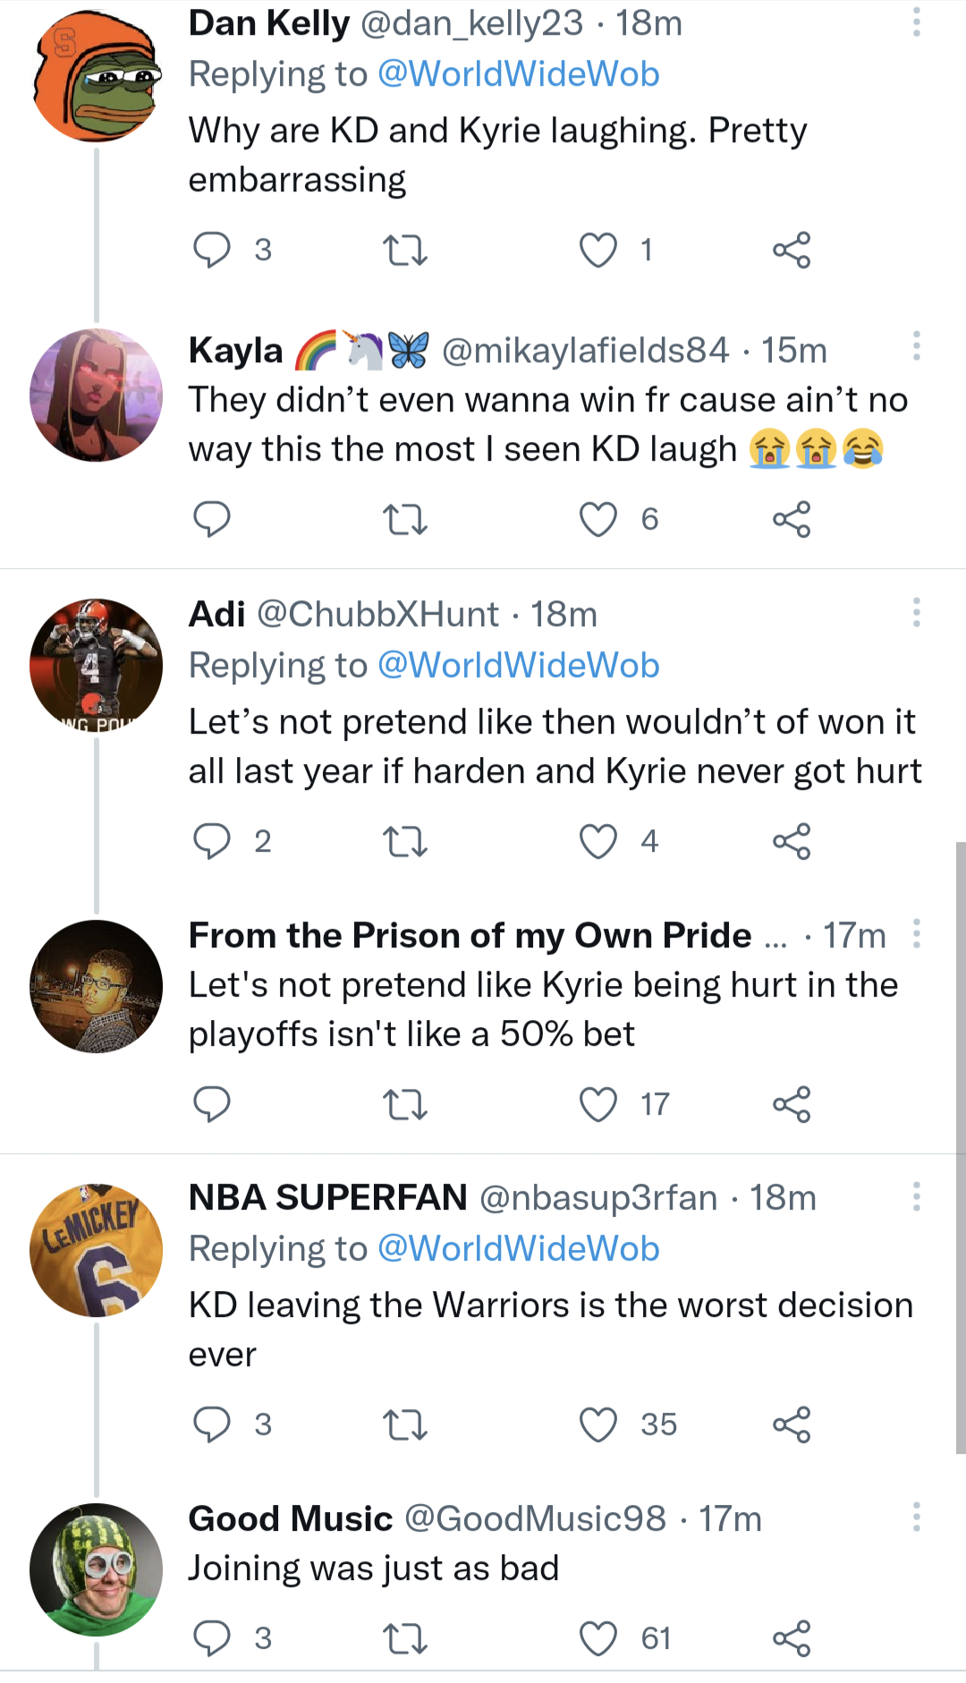Retweet the Kyrie 50% bet tweet

point(404,1104)
